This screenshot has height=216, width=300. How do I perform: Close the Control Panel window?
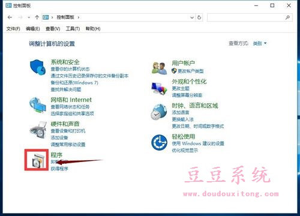tap(289, 5)
